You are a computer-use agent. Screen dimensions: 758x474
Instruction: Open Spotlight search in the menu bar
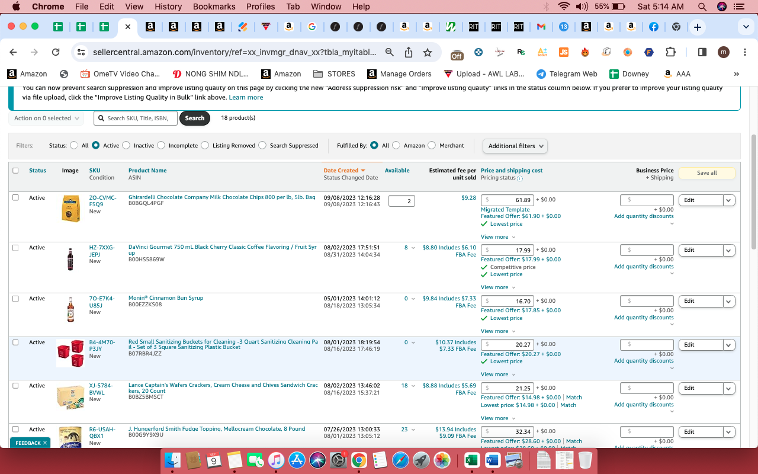pyautogui.click(x=702, y=7)
